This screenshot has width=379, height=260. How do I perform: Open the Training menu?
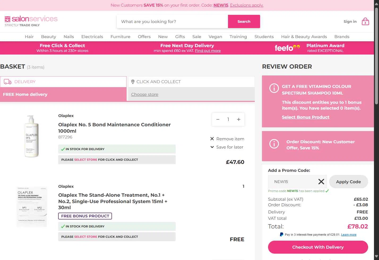(x=238, y=37)
